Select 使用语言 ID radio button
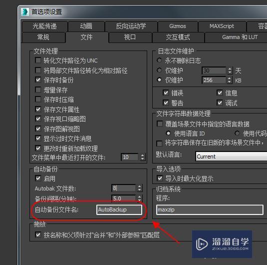The width and height of the screenshot is (267, 265). pyautogui.click(x=168, y=133)
